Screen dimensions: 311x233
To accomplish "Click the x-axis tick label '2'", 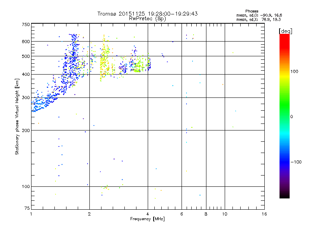I will click(89, 214).
